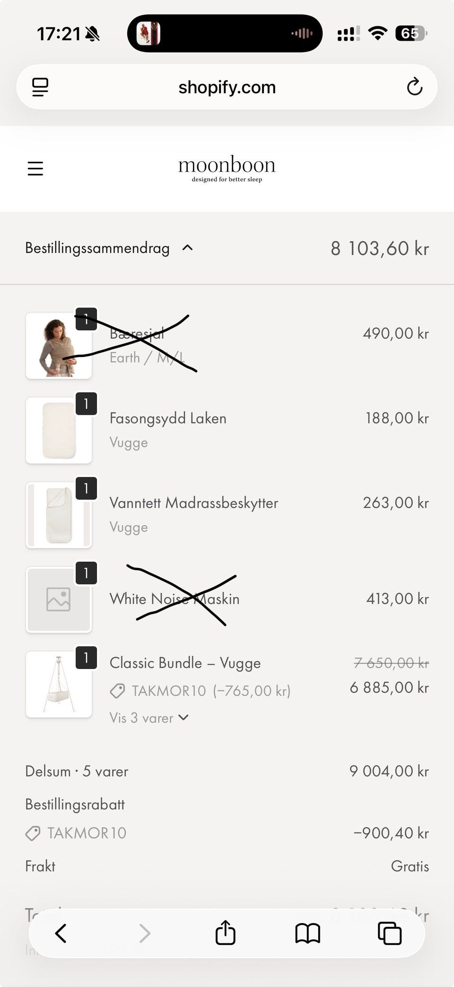This screenshot has width=454, height=987.
Task: Tap the shopify.com address bar
Action: point(227,87)
